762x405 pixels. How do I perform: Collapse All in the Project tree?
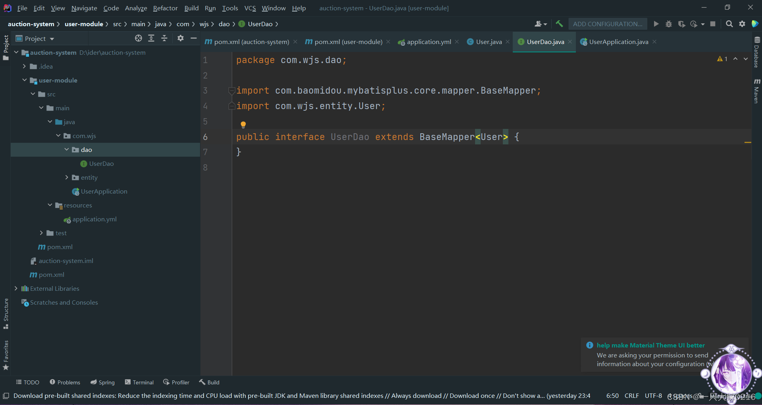point(164,38)
